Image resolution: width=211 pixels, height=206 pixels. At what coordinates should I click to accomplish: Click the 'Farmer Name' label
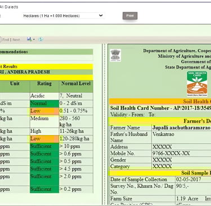(125, 128)
